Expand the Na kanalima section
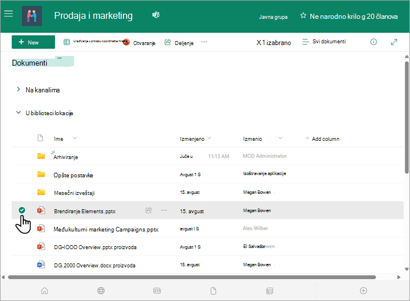Image resolution: width=410 pixels, height=301 pixels. (18, 90)
